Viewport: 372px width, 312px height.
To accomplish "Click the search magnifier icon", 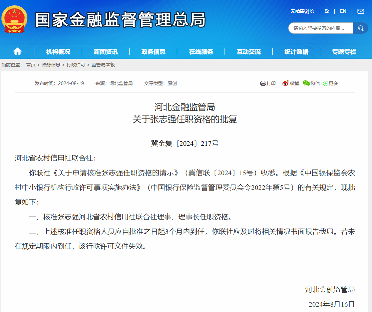I will point(361,28).
